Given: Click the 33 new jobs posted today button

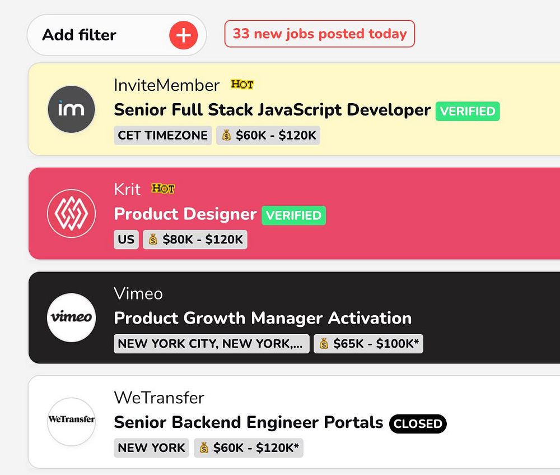Looking at the screenshot, I should point(319,34).
